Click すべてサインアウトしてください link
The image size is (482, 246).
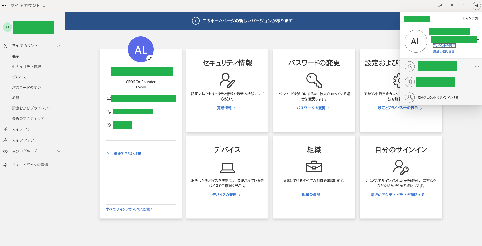pyautogui.click(x=129, y=209)
